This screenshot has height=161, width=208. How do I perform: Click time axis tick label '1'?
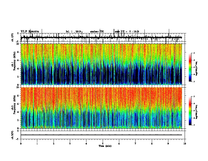tap(37, 144)
